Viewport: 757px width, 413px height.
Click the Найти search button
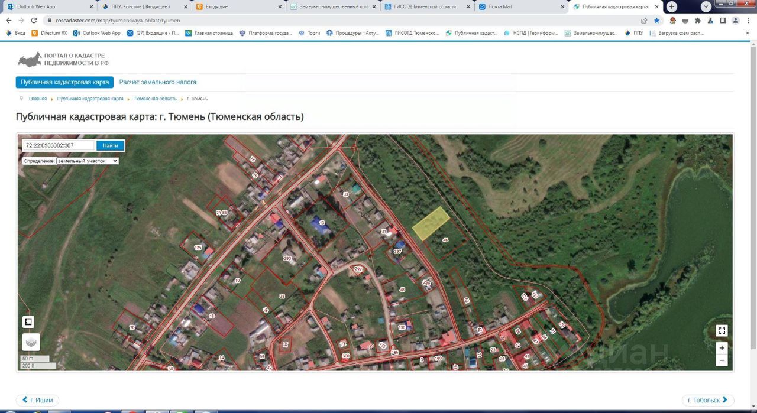(110, 145)
